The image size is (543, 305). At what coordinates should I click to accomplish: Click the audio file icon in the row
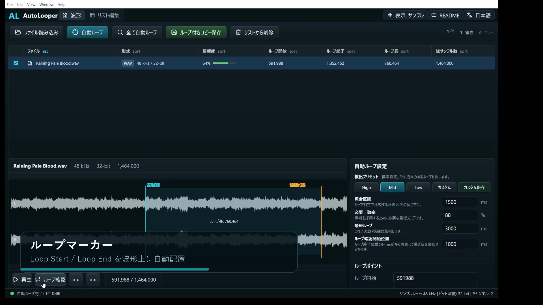pyautogui.click(x=30, y=63)
